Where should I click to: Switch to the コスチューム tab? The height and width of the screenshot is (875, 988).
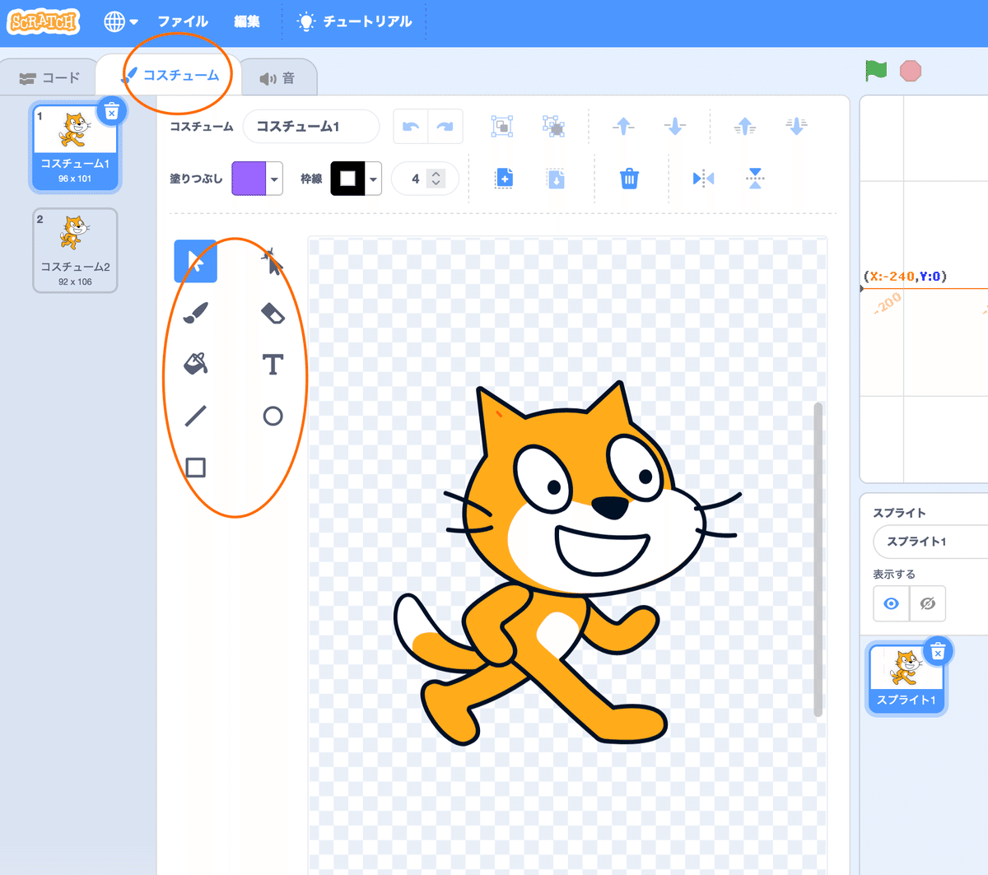click(x=170, y=75)
